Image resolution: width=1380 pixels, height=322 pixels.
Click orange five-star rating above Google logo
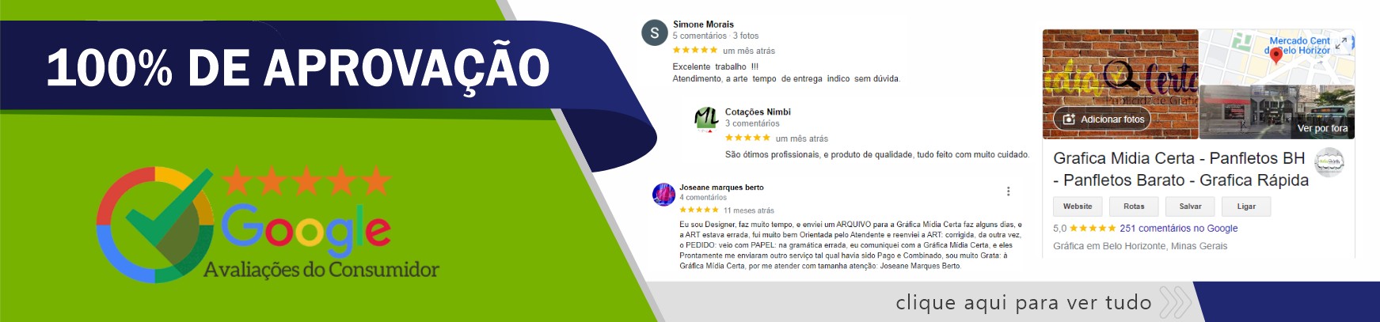306,181
